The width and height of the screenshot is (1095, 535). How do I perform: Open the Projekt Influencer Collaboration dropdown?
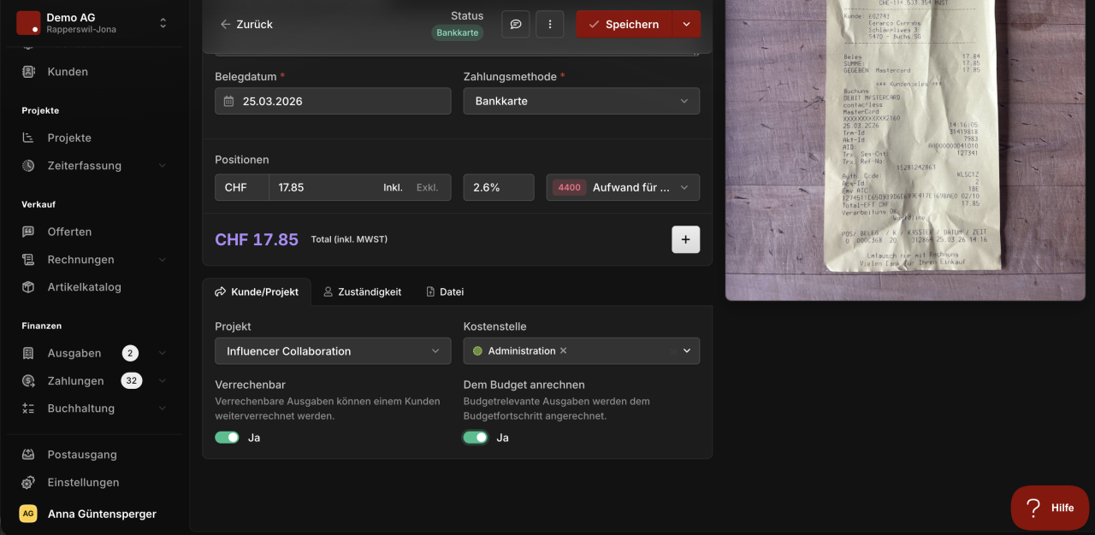(333, 351)
